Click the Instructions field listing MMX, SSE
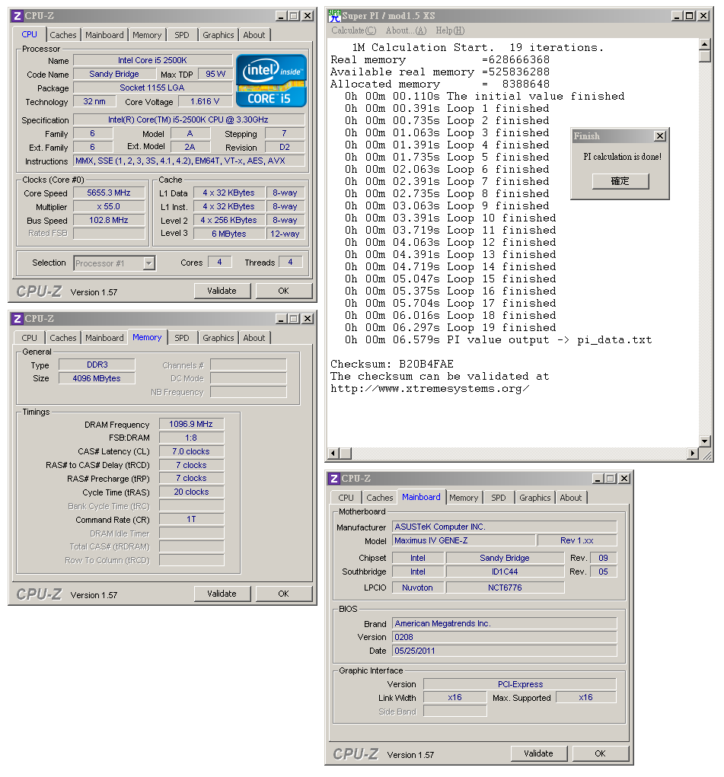This screenshot has height=777, width=724. [189, 161]
